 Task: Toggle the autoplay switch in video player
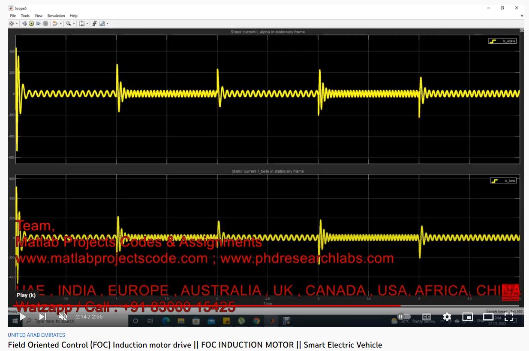point(403,317)
